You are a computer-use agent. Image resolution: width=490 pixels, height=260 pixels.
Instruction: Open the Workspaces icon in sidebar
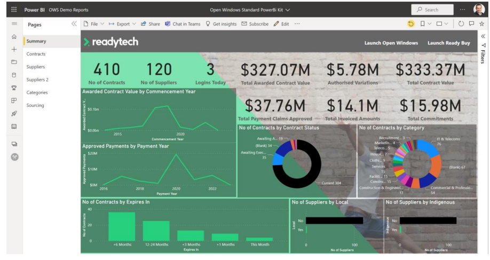tap(14, 144)
